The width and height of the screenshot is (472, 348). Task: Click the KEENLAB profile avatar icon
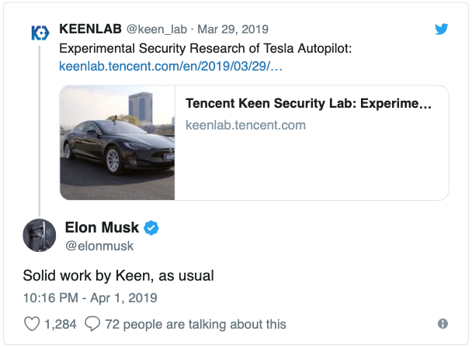tap(39, 33)
